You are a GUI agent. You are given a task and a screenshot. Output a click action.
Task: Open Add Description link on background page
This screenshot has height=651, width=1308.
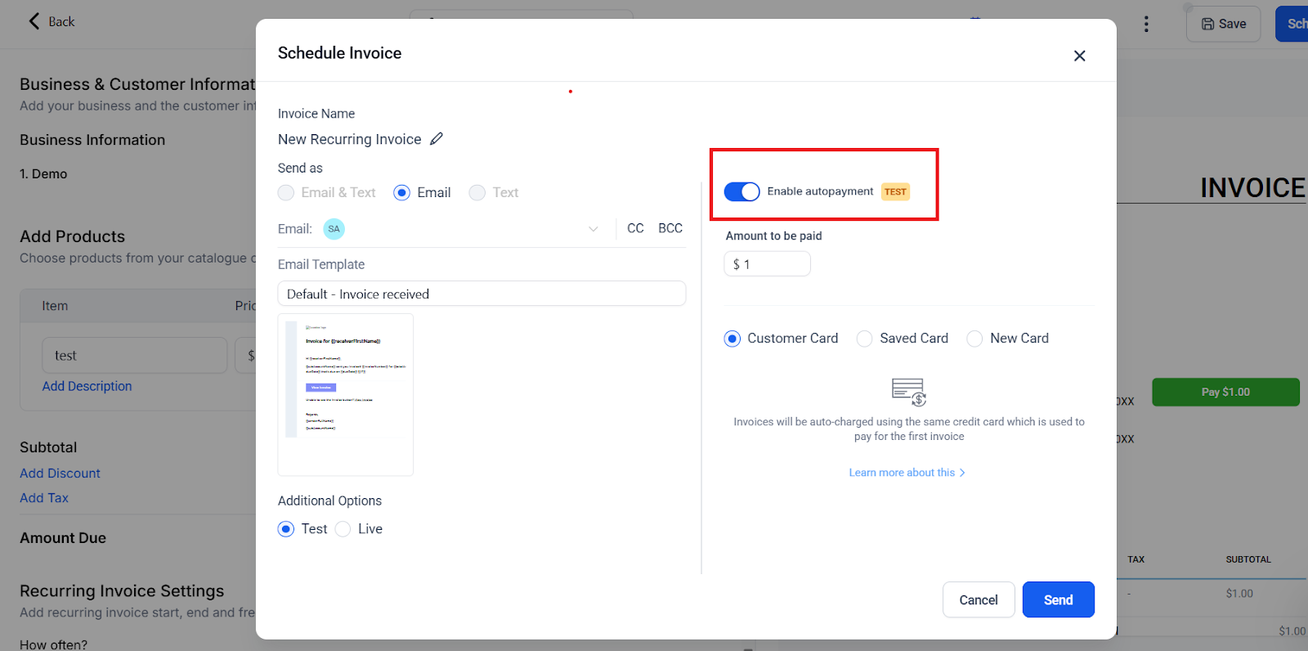[87, 386]
